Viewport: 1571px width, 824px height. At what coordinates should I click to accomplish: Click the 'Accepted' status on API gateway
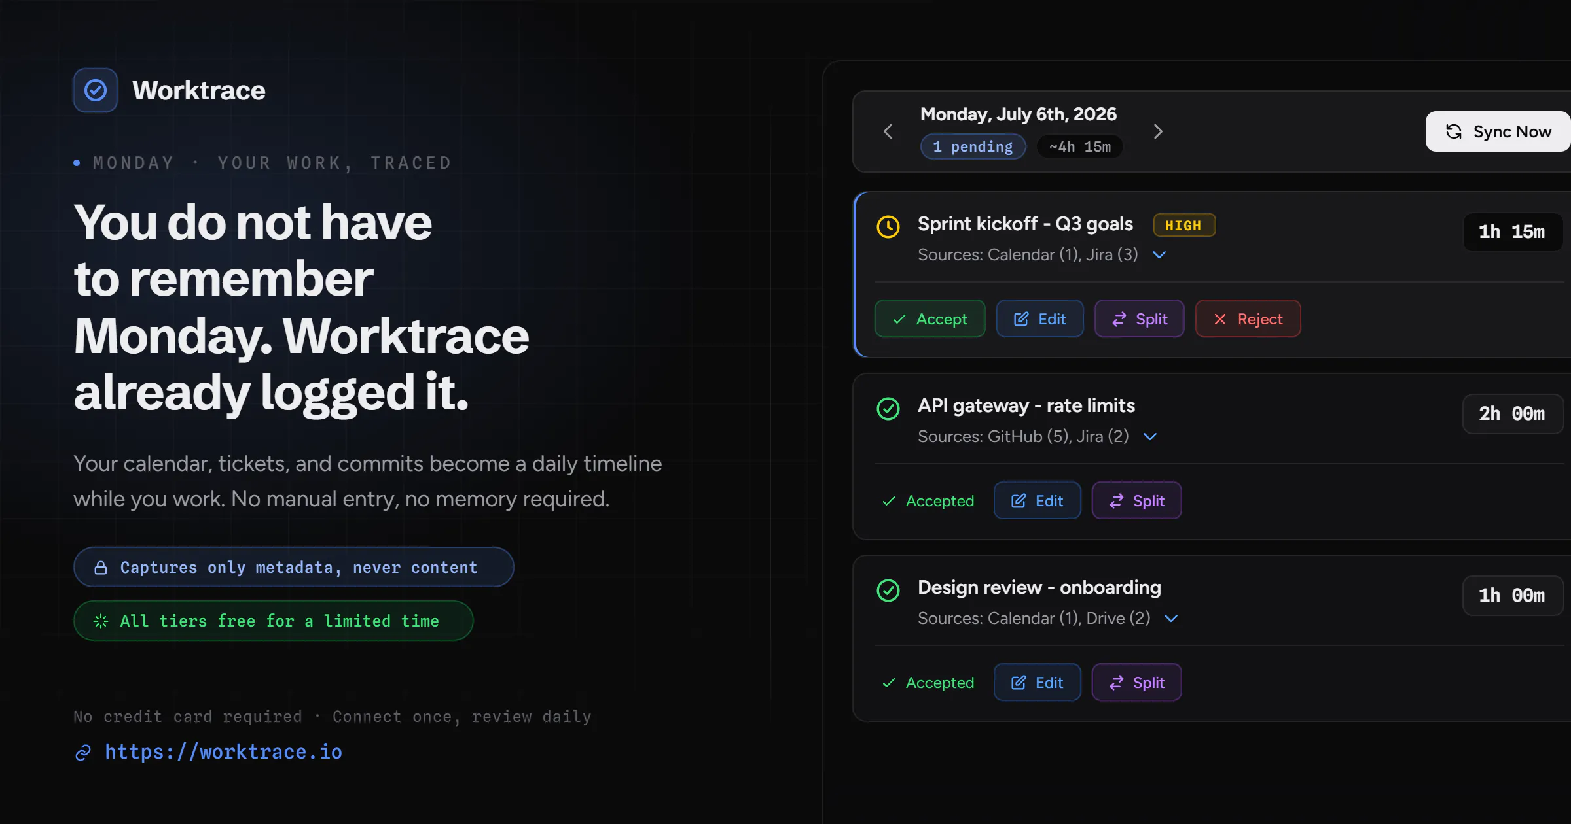pos(929,501)
